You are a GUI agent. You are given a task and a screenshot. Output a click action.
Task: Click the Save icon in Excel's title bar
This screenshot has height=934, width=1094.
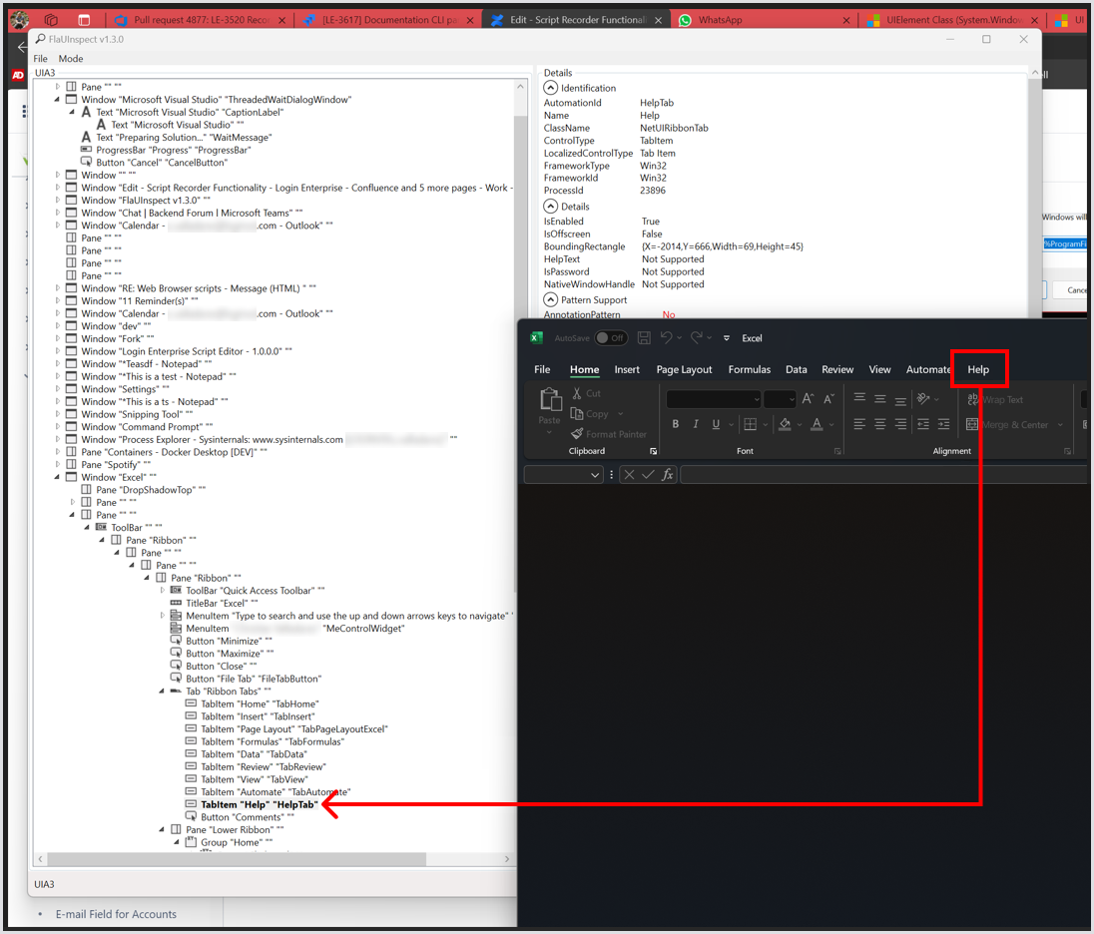[644, 338]
